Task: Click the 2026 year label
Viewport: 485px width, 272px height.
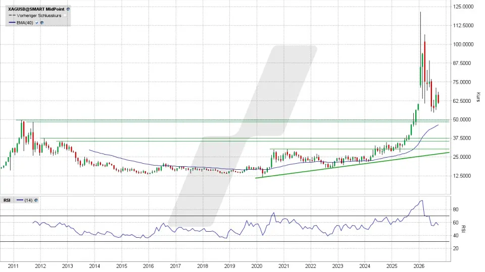Action: click(419, 266)
